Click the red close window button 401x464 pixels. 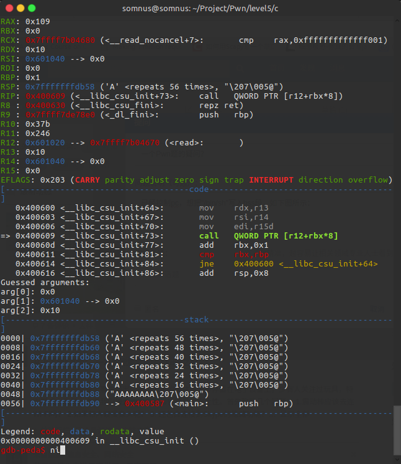click(9, 8)
